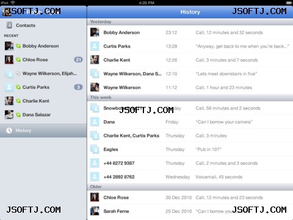
Task: Open voicemail from +44 2892 8762
Action: pyautogui.click(x=190, y=177)
